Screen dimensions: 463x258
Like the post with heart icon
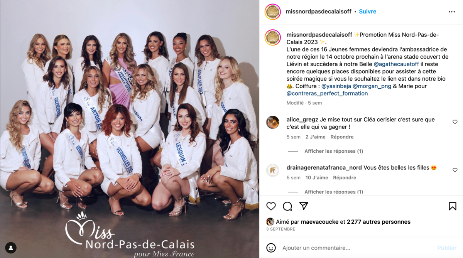[x=271, y=206]
